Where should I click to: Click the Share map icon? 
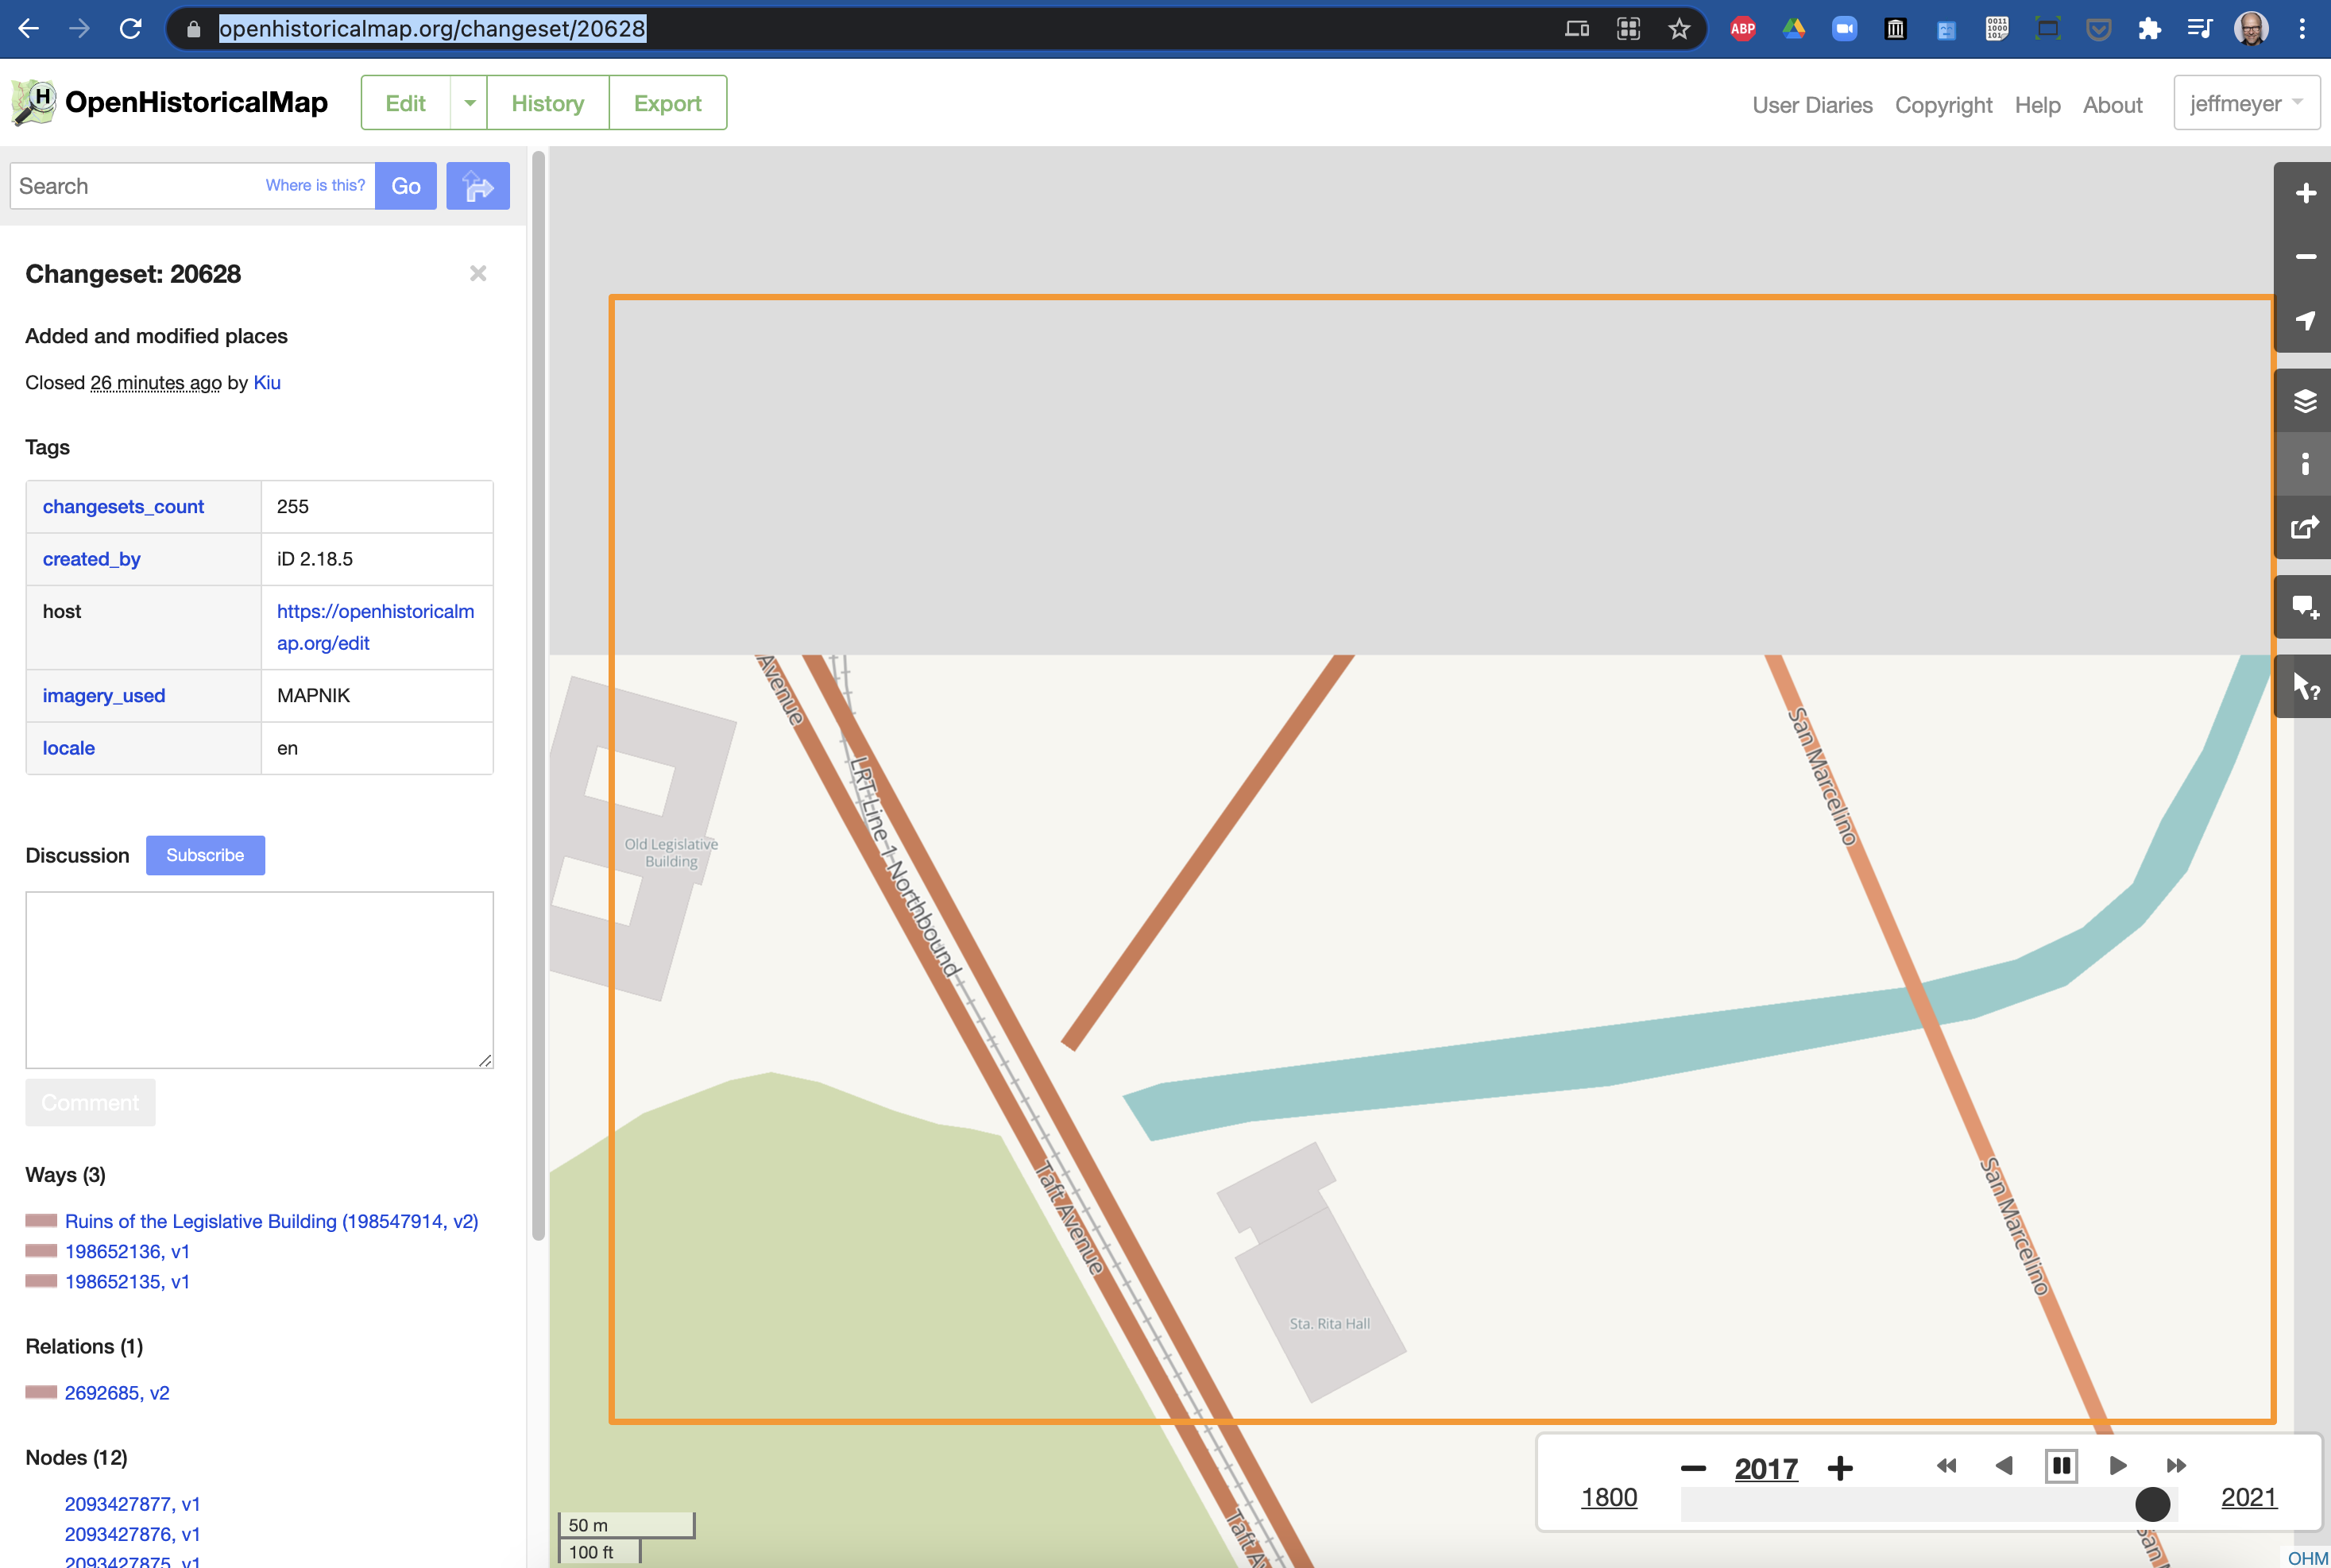2304,528
